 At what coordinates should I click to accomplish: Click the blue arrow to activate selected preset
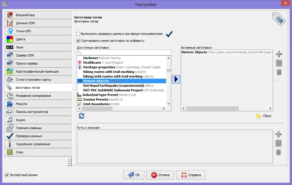[x=176, y=79]
